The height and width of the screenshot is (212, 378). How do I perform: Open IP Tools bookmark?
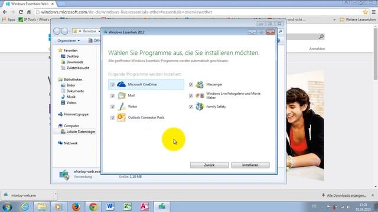coord(34,19)
